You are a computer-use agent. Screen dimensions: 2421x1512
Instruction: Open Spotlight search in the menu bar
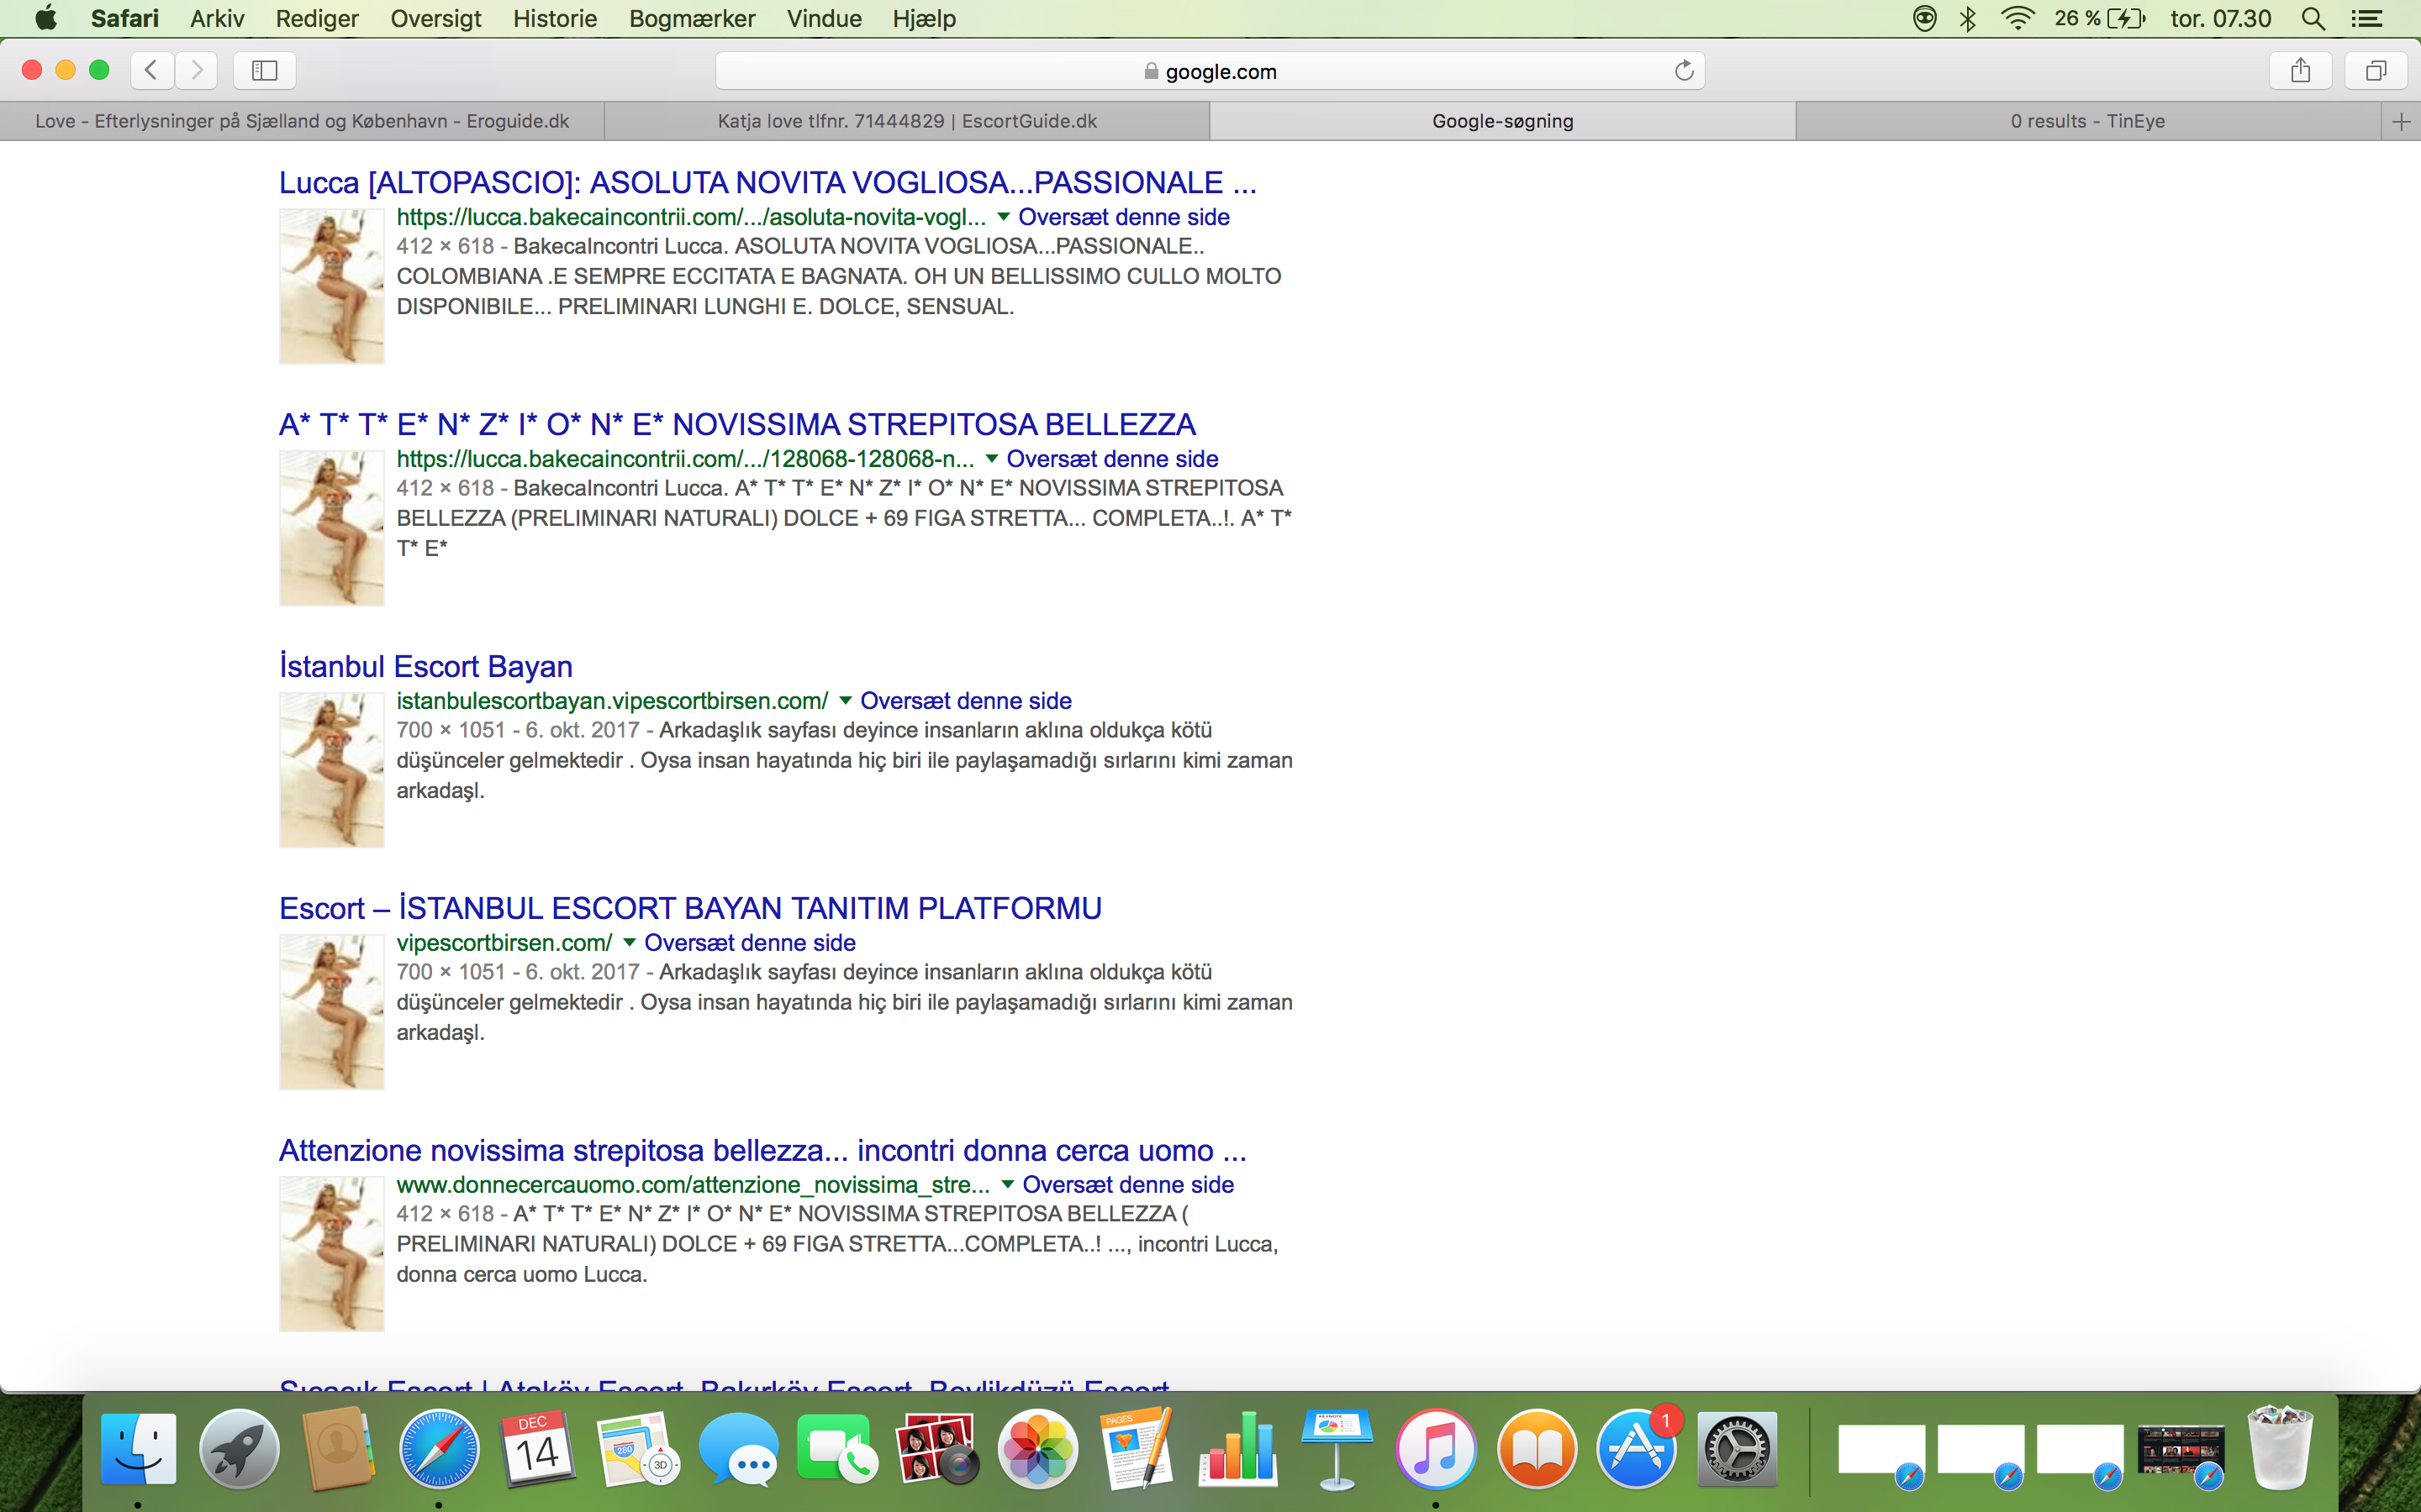click(2313, 18)
